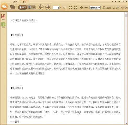Screen dimensions: 128x125
Task: Open a file with the folder icon
Action: 13,7
